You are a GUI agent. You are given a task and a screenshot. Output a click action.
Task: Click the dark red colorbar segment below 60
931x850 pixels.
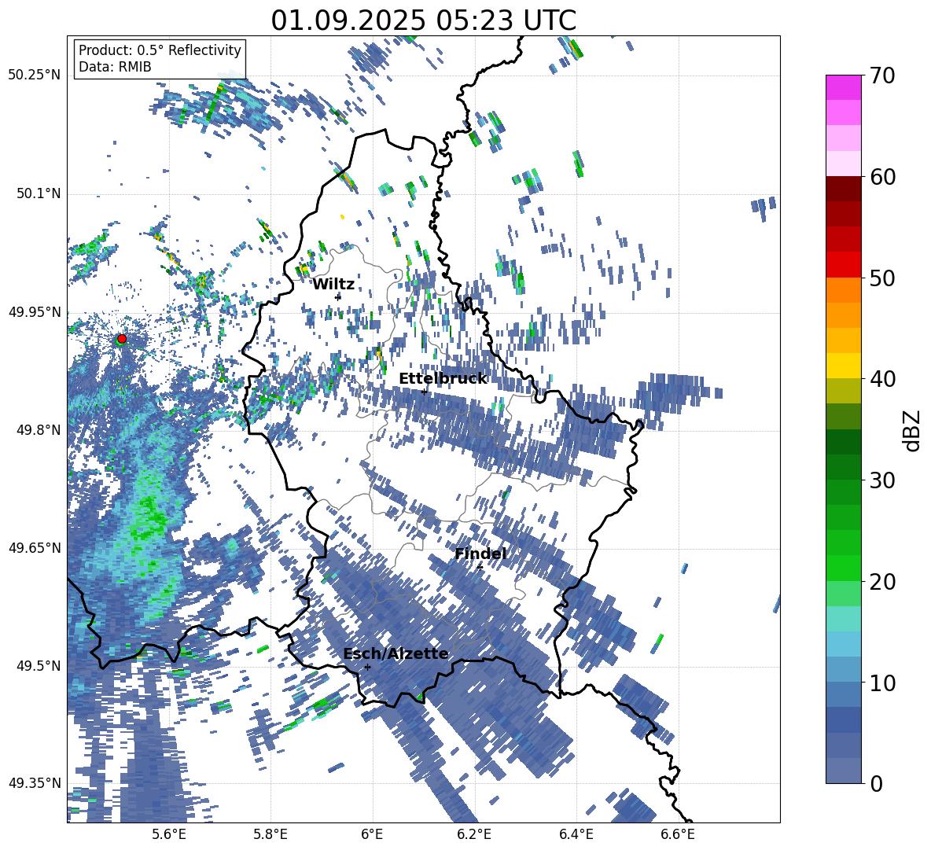843,189
